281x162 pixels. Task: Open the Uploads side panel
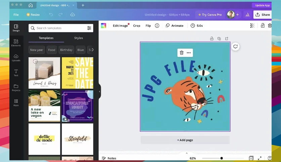point(16,58)
